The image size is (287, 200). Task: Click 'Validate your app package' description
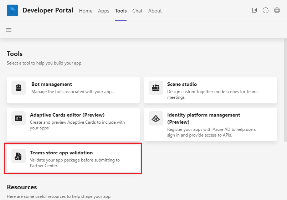coord(75,163)
